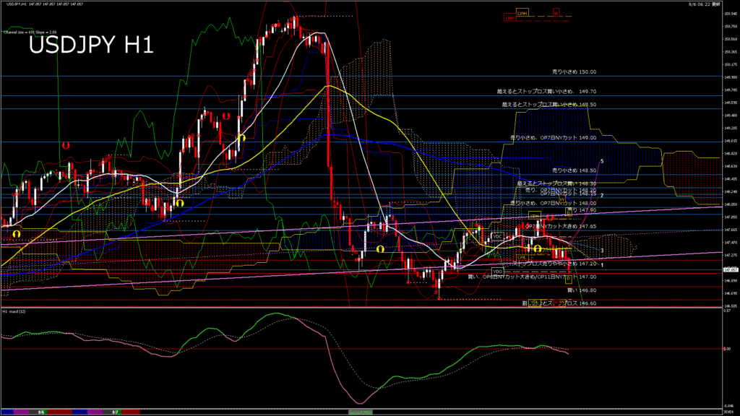Click the 150.945 value on price scale
The image size is (740, 416).
tap(730, 14)
